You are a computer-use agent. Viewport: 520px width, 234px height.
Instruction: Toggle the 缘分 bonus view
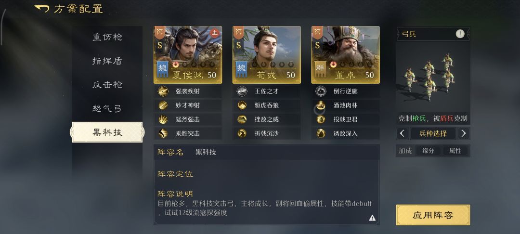pos(428,151)
